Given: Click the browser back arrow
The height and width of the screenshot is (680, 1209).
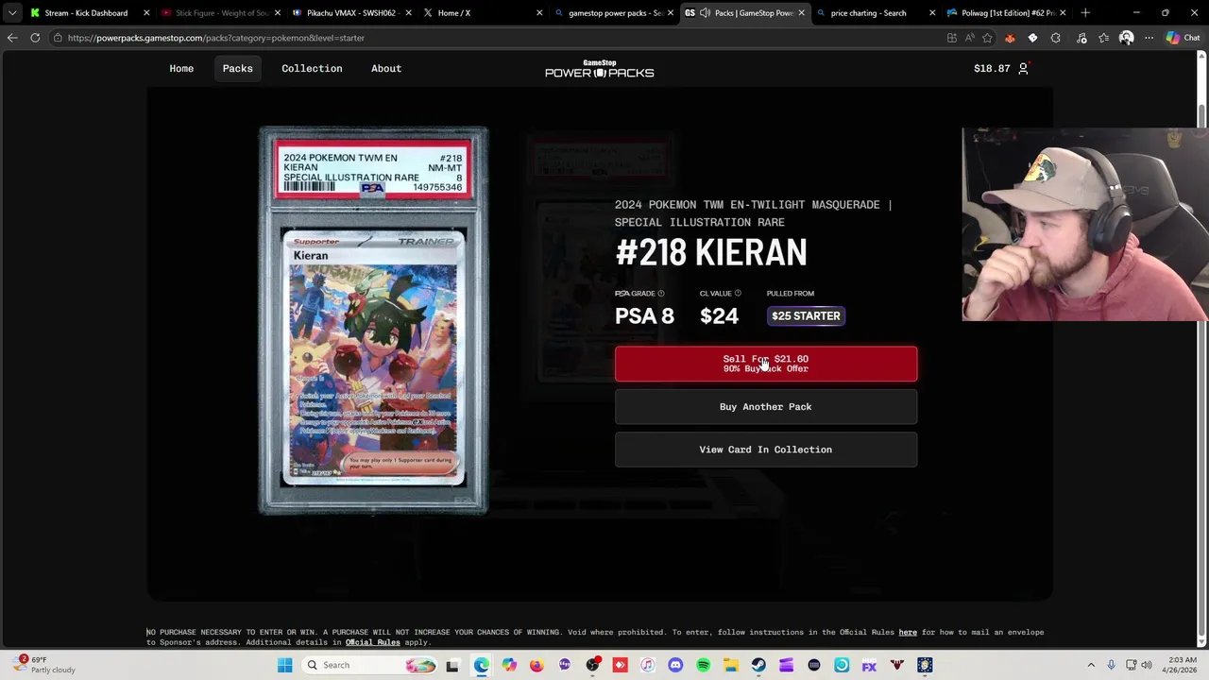Looking at the screenshot, I should click(x=12, y=38).
